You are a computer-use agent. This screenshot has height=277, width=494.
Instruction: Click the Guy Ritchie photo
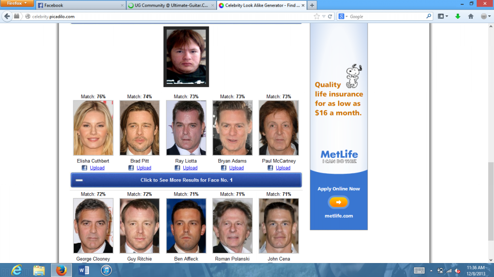[139, 225]
